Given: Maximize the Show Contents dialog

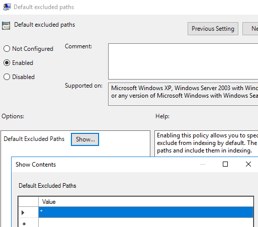Looking at the screenshot, I should [x=225, y=164].
